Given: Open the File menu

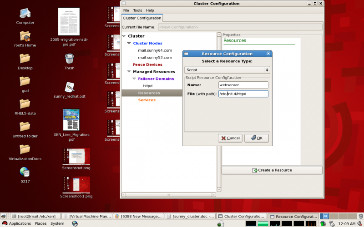Looking at the screenshot, I should point(126,10).
